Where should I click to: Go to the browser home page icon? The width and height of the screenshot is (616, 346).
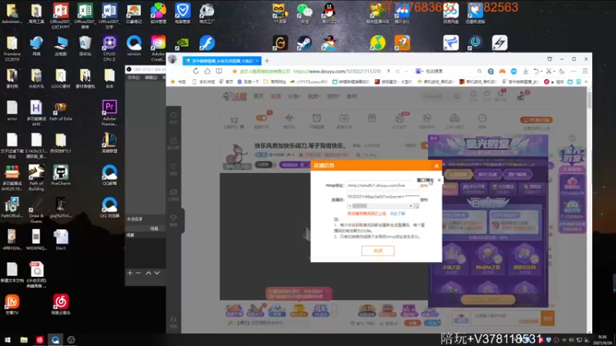tap(207, 72)
